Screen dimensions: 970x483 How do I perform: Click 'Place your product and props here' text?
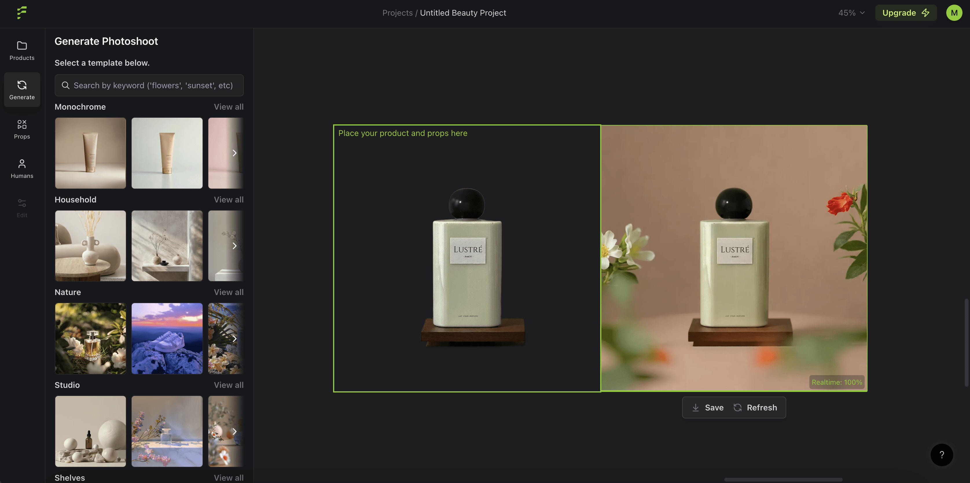(403, 133)
